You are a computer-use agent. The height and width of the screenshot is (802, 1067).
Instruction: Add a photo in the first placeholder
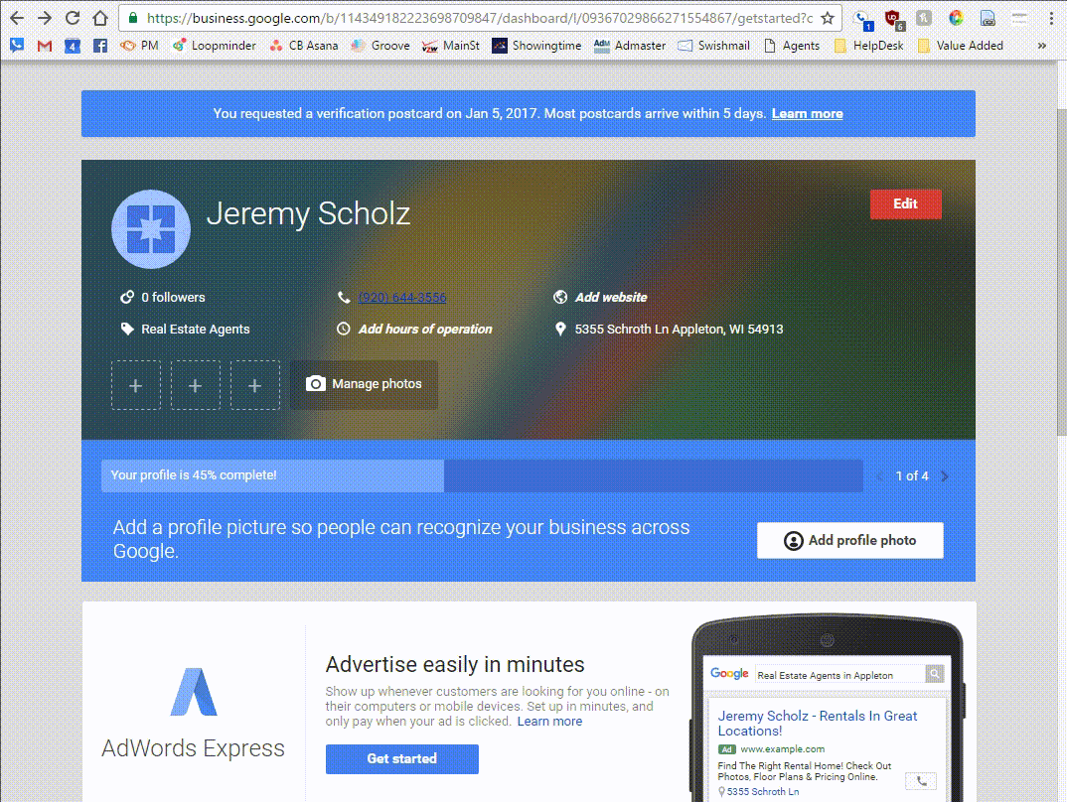click(x=136, y=385)
